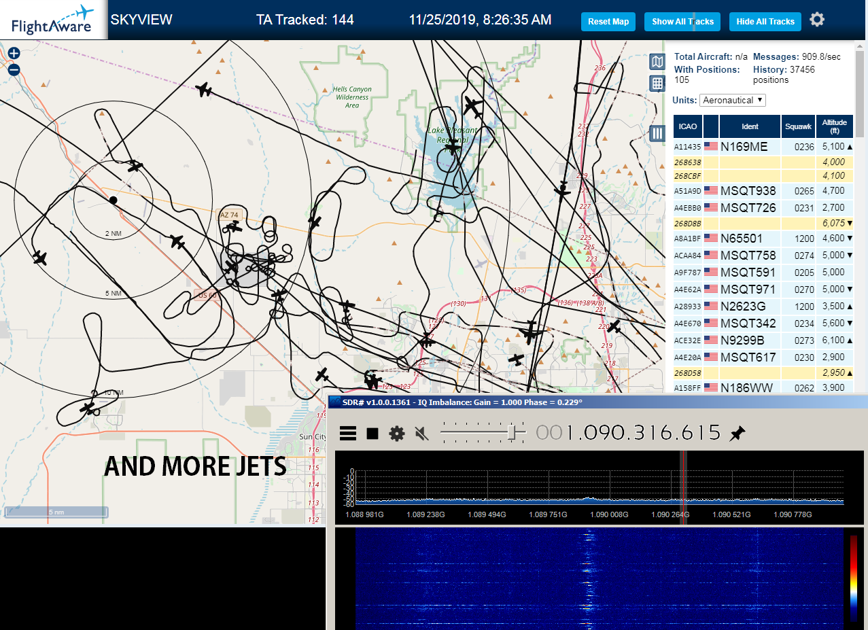Select aircraft row N2623G
This screenshot has width=868, height=630.
tap(763, 307)
